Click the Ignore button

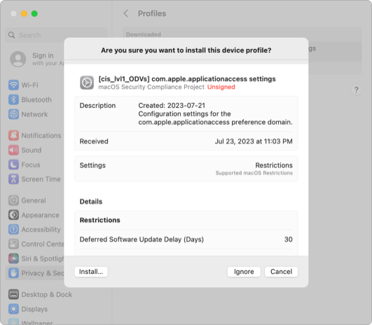coord(244,272)
